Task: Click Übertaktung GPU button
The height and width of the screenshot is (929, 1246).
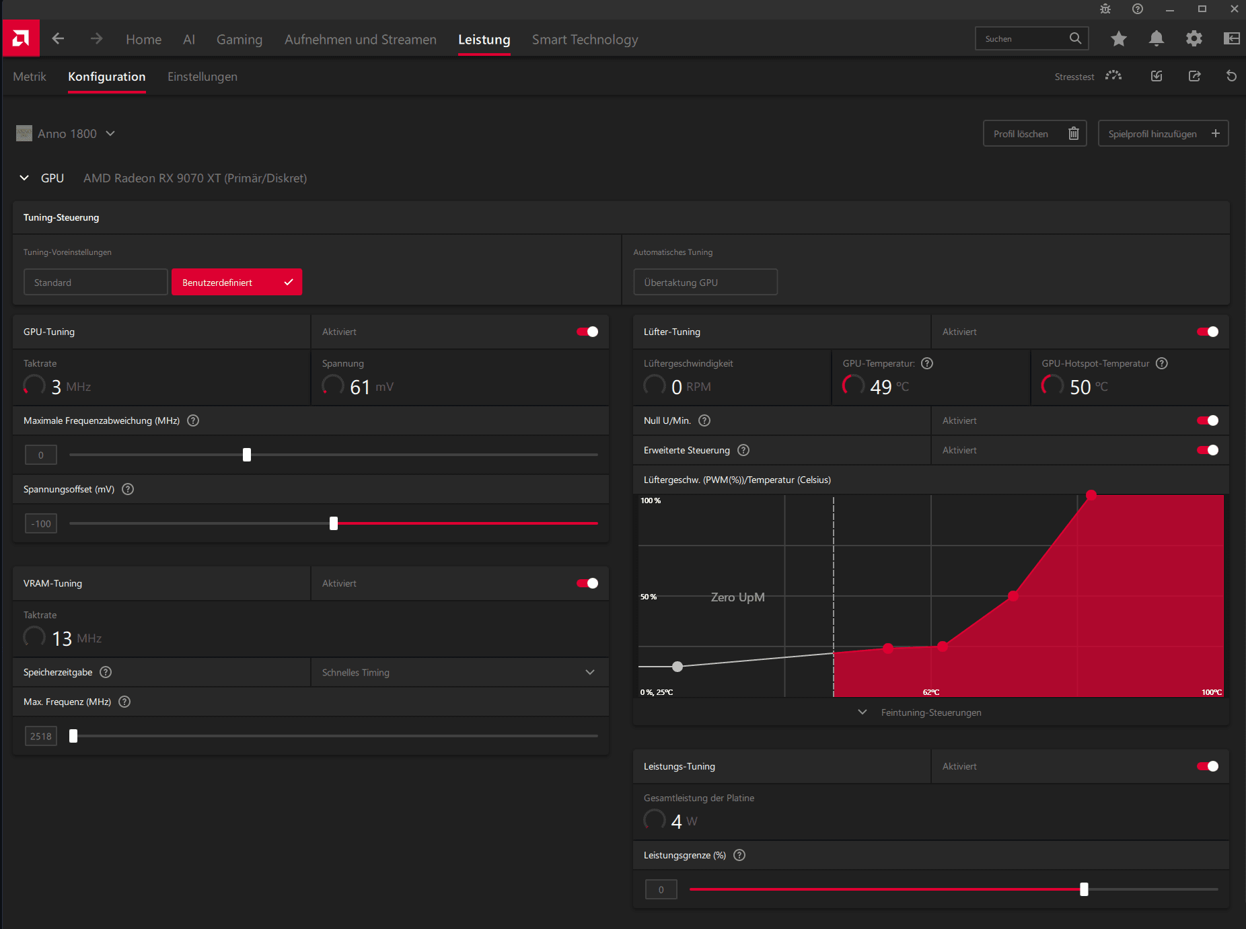Action: point(705,282)
